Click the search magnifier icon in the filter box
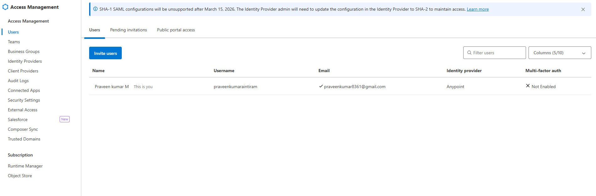This screenshot has width=596, height=196. [x=469, y=53]
